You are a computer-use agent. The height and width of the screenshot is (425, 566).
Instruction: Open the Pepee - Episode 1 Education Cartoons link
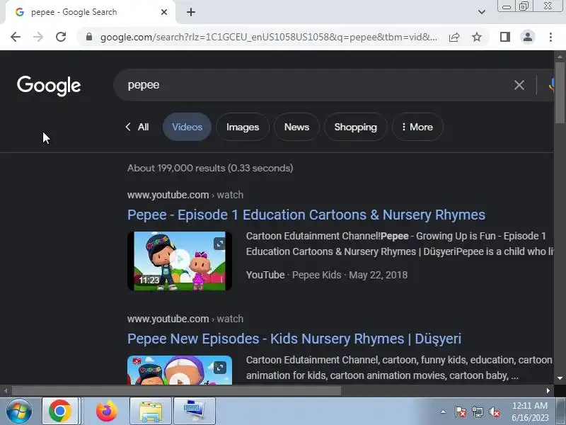pos(306,215)
